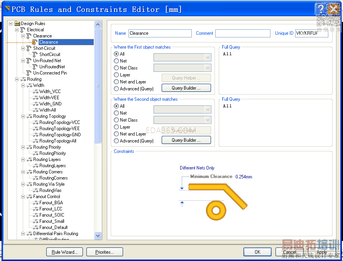
Task: Confirm with the OK button
Action: tap(257, 252)
